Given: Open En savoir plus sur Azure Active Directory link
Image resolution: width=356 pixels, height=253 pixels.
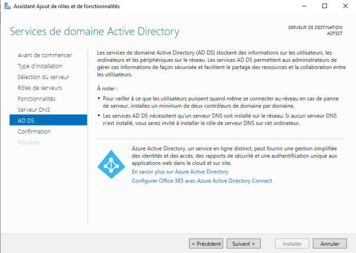Looking at the screenshot, I should coord(180,172).
